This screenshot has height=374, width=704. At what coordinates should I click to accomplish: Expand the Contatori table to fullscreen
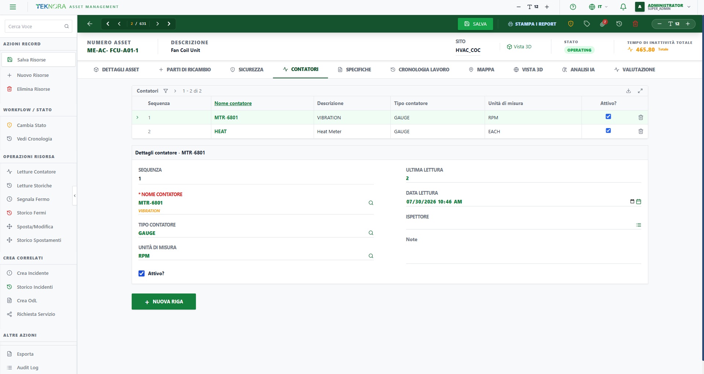(x=640, y=91)
